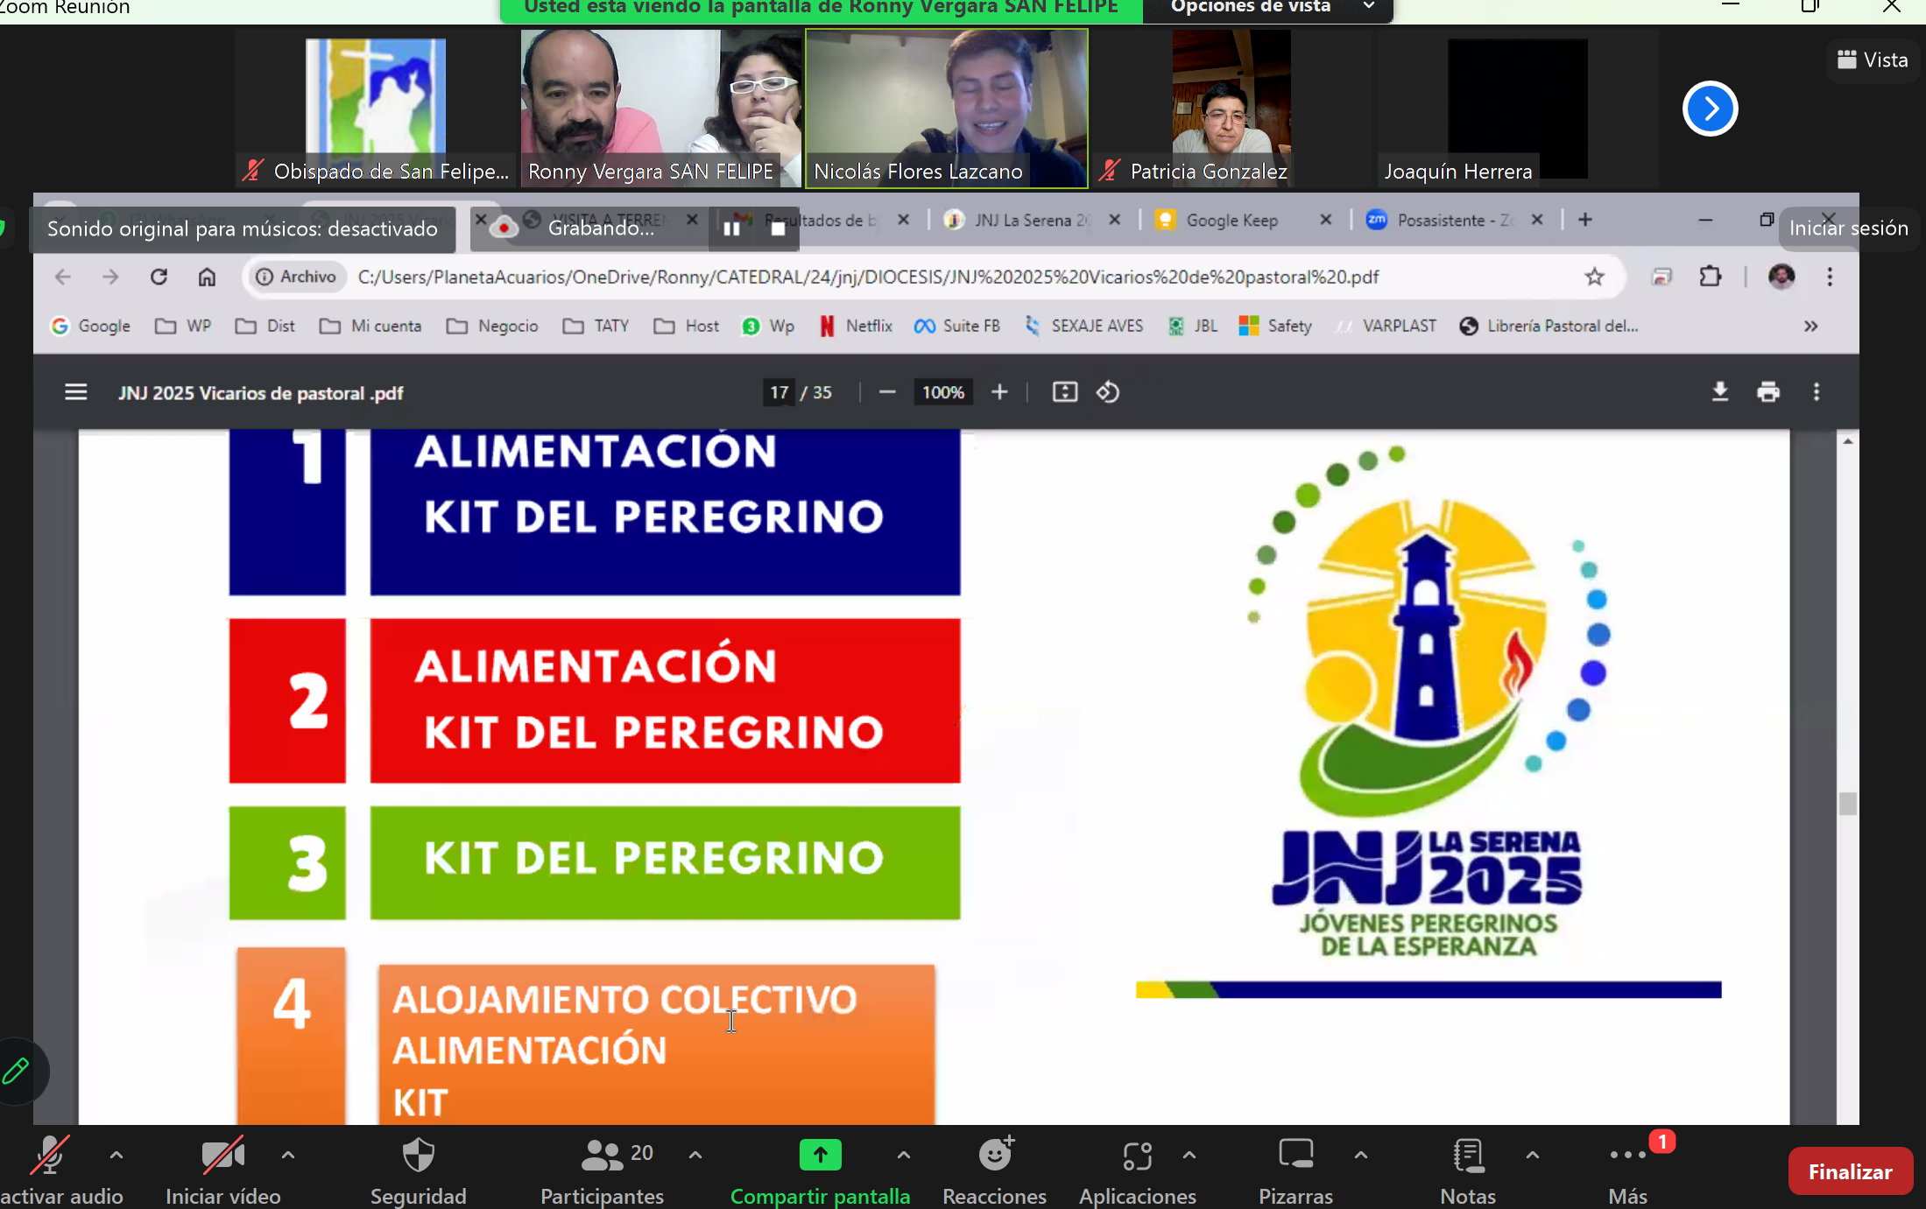The image size is (1926, 1209).
Task: Select Obispado de San Felipe participant tile
Action: tap(376, 109)
